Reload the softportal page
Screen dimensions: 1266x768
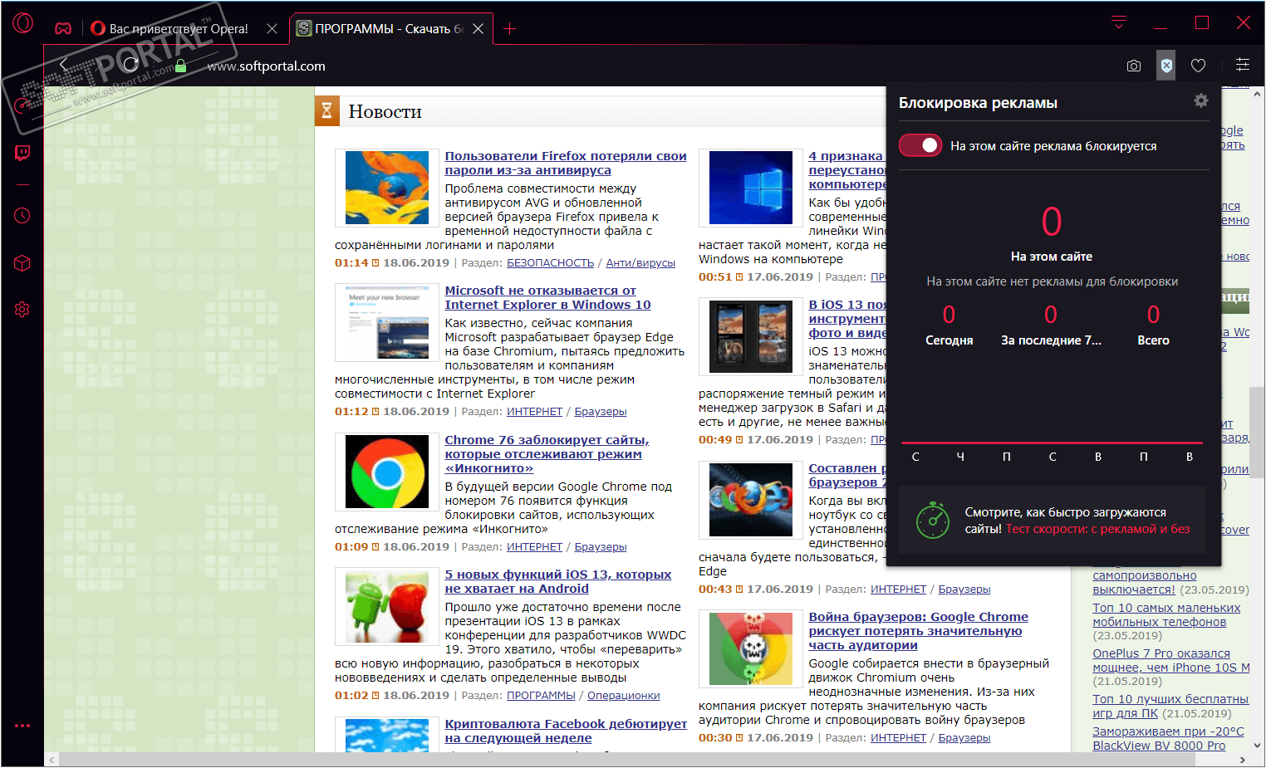(x=130, y=65)
